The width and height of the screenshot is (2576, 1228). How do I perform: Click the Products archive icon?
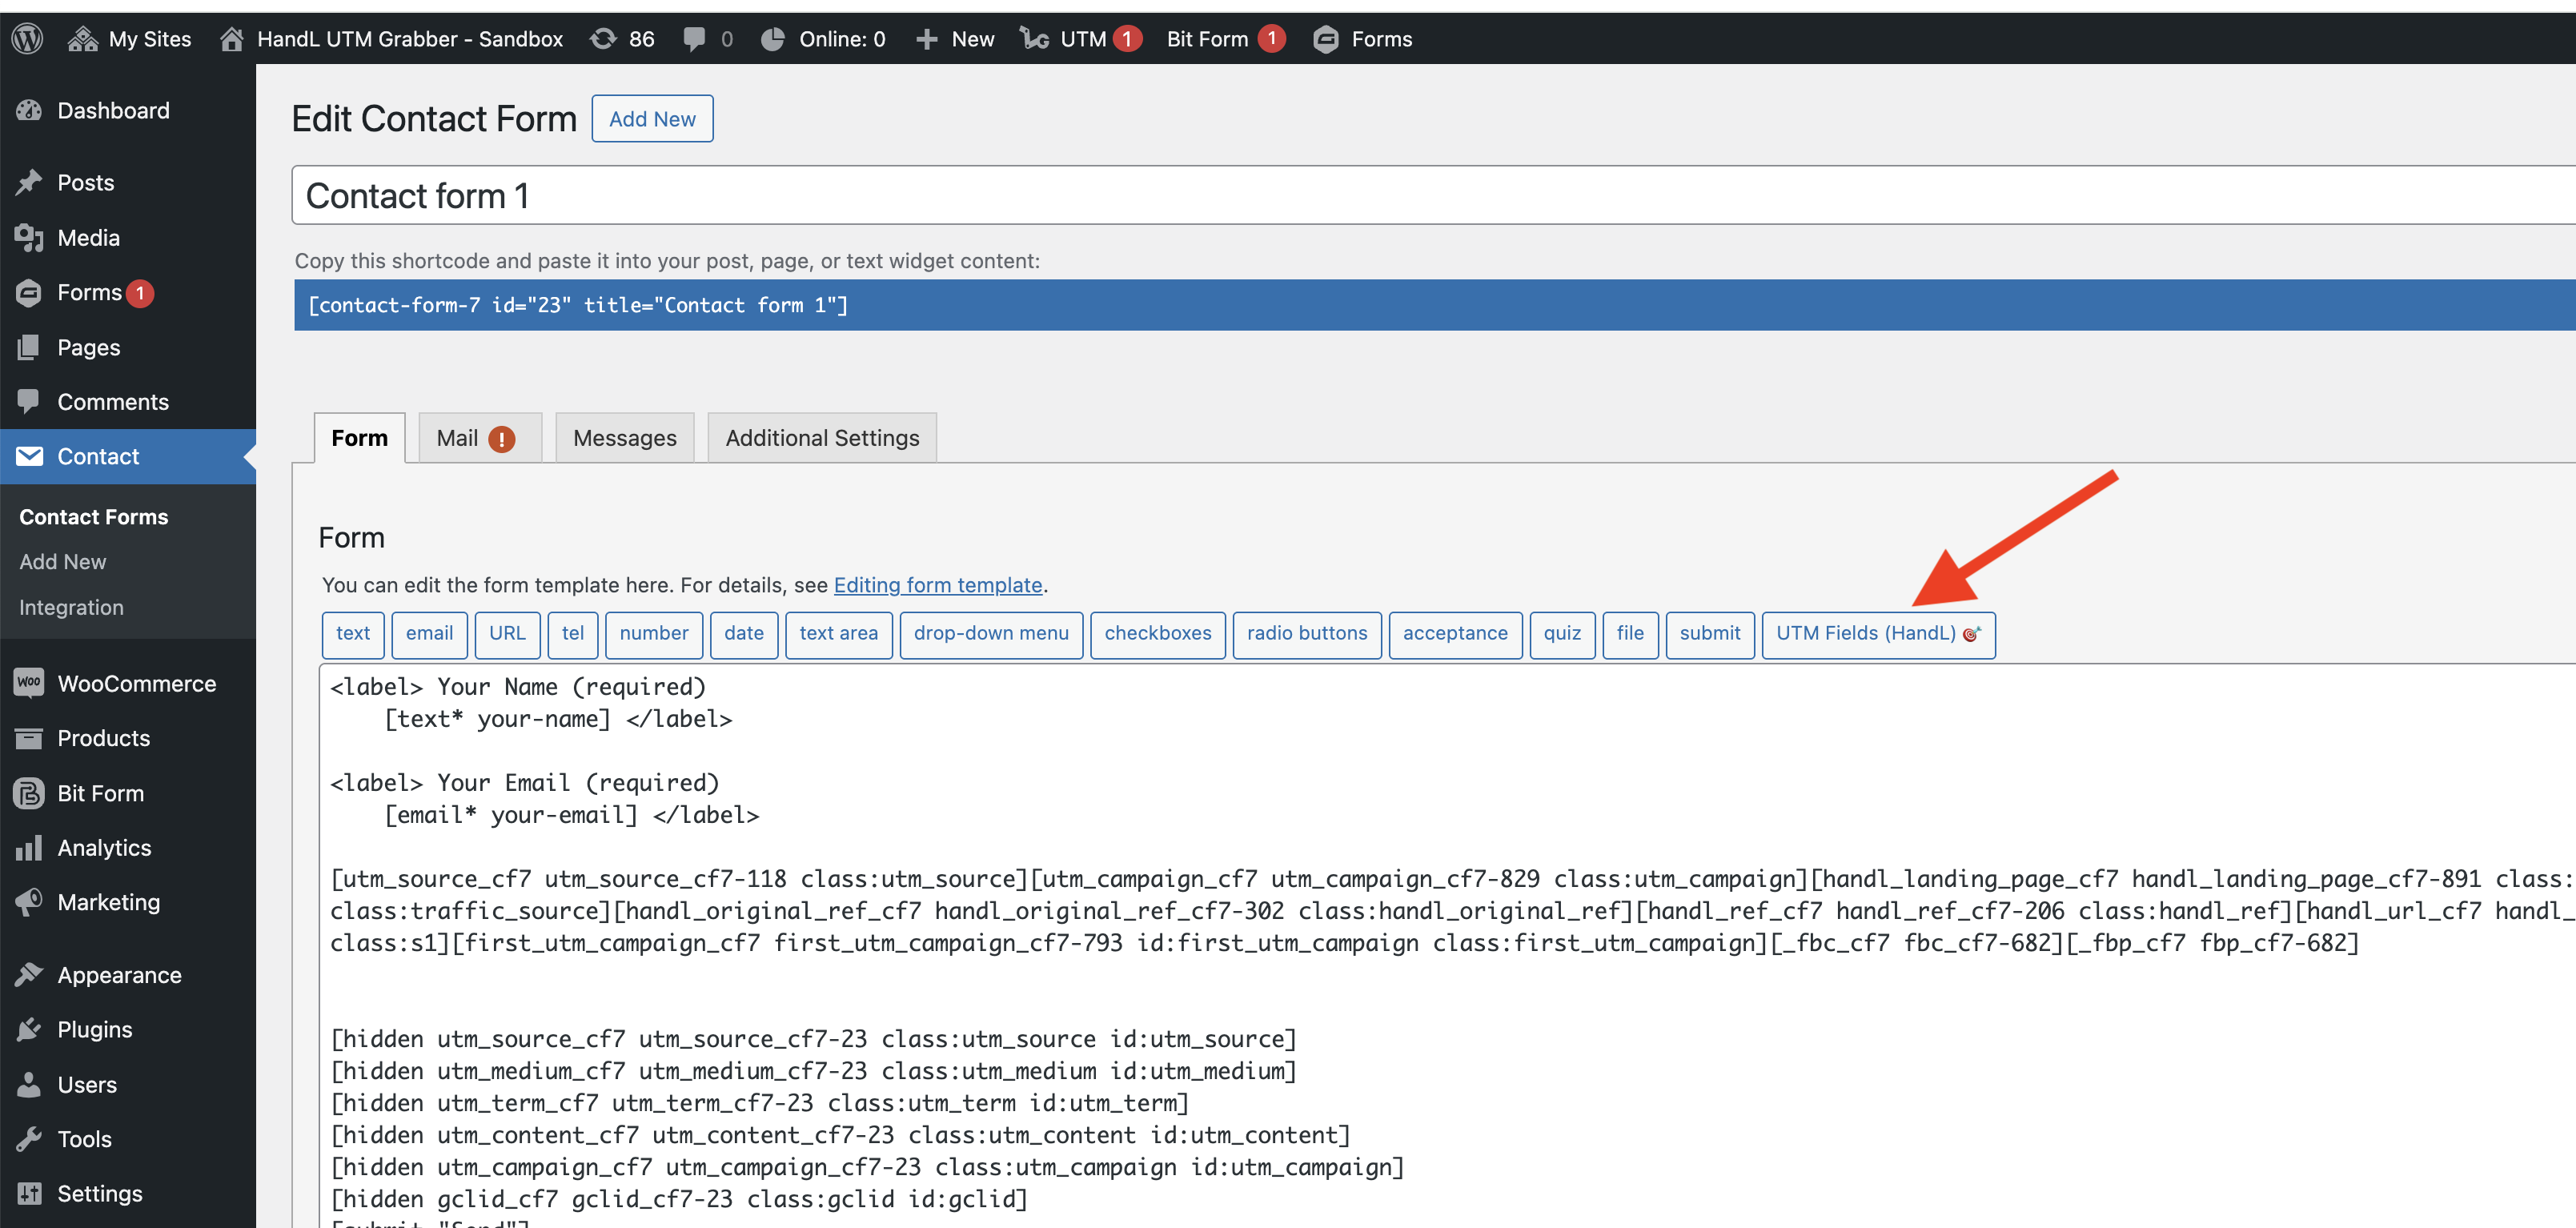pyautogui.click(x=29, y=738)
